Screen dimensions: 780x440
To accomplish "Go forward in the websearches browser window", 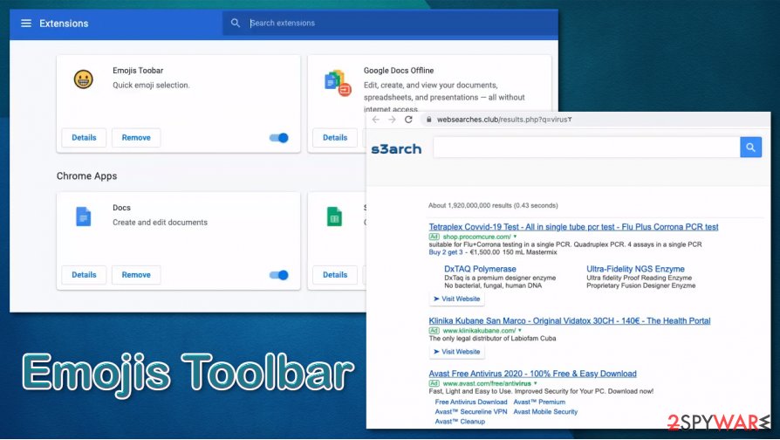I will [x=392, y=120].
